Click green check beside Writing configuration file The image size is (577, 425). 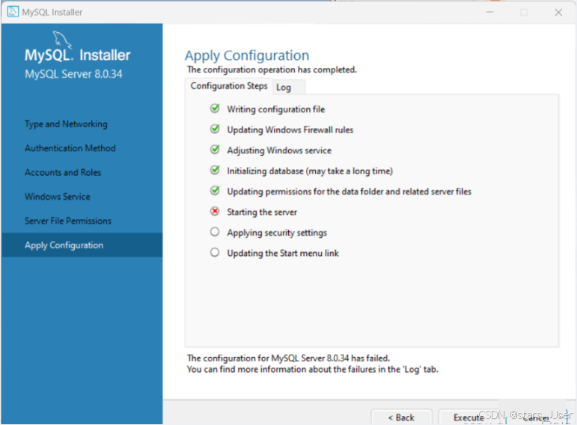(x=215, y=108)
